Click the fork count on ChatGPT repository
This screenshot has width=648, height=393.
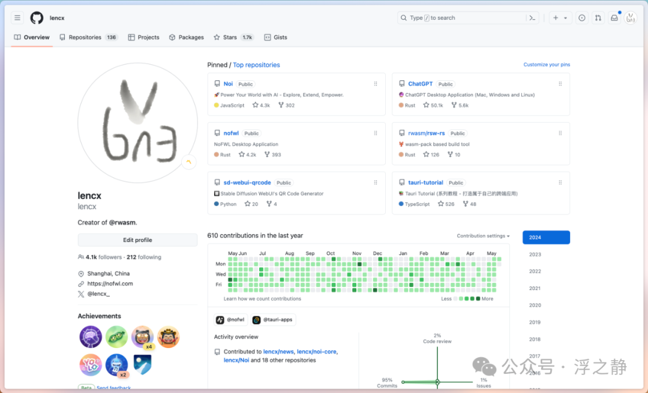coord(460,105)
